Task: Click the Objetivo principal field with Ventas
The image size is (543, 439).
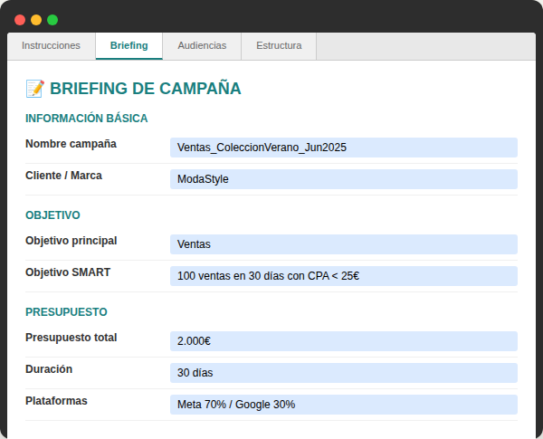Action: click(x=343, y=244)
